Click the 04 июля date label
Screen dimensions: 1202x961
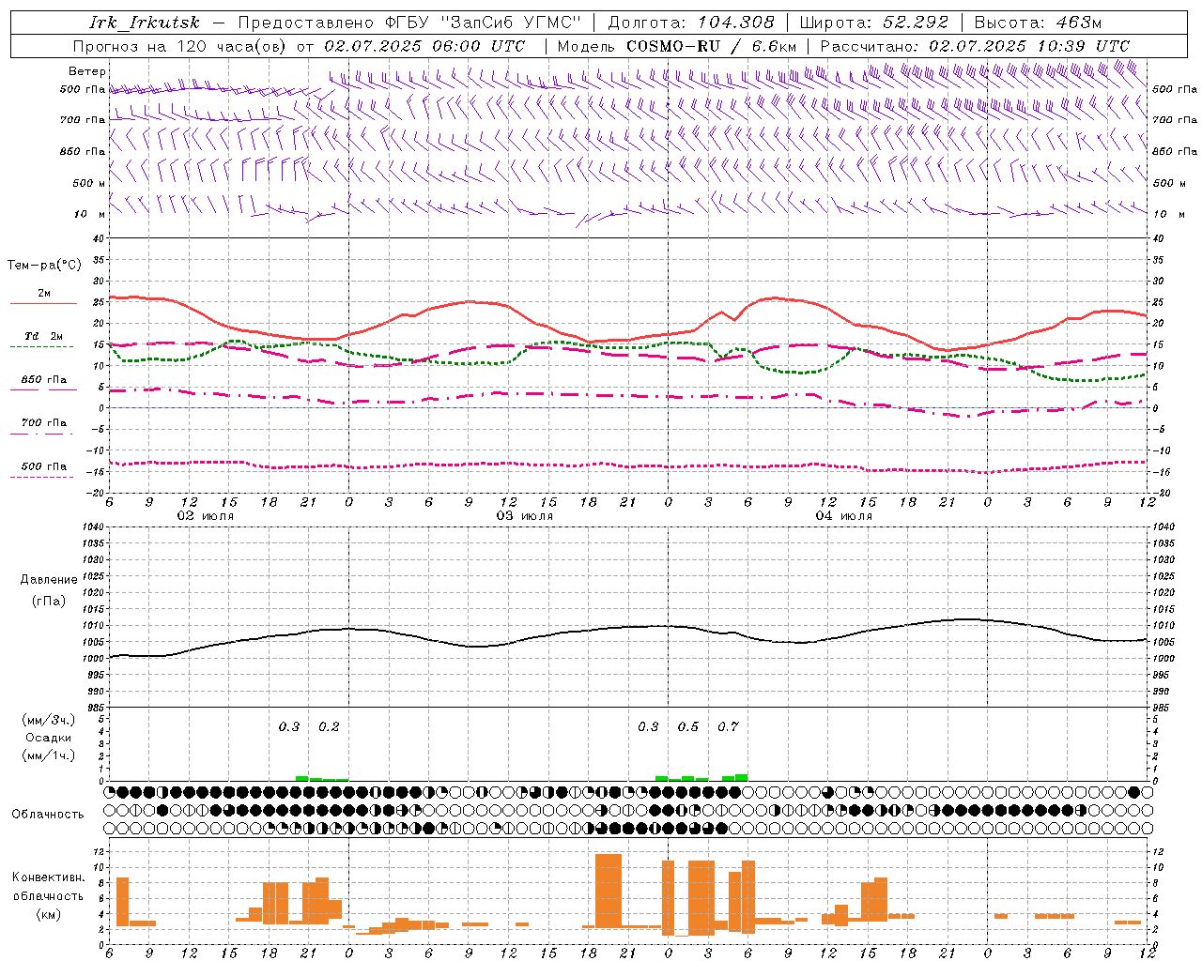[844, 516]
